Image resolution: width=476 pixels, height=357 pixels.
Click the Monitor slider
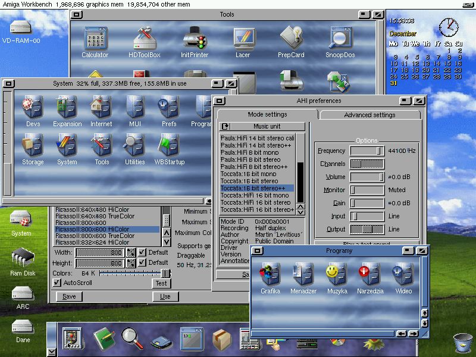point(367,190)
